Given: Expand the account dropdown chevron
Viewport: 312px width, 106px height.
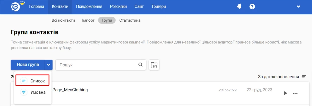Looking at the screenshot, I should pyautogui.click(x=298, y=7).
